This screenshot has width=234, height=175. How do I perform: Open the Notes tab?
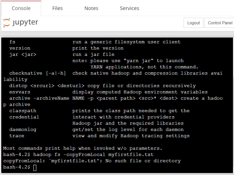tap(91, 8)
